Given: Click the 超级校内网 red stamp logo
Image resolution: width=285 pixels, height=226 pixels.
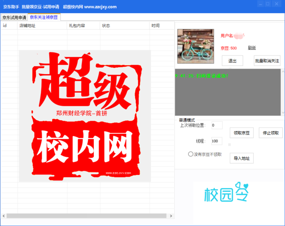Looking at the screenshot, I should point(85,116).
